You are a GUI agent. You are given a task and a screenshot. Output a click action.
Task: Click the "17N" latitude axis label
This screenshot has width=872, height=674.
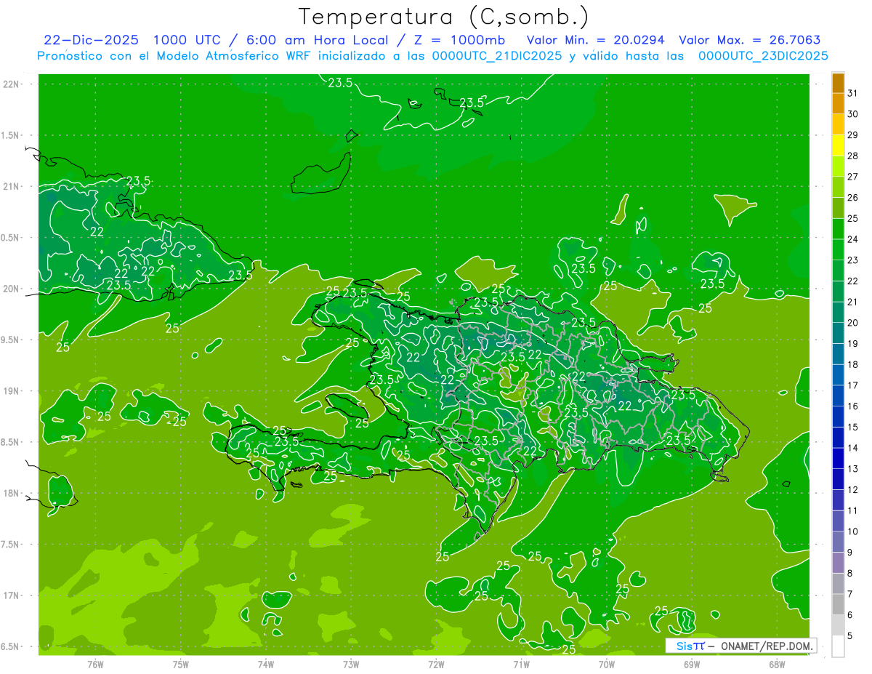(x=12, y=595)
